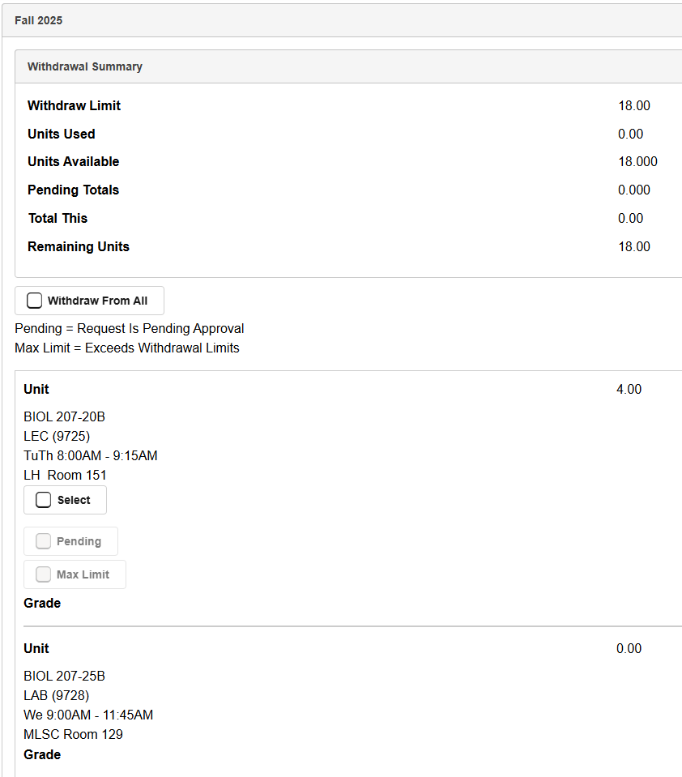The image size is (682, 777).
Task: Open the BIOL 207-25B lab course link
Action: tap(64, 676)
